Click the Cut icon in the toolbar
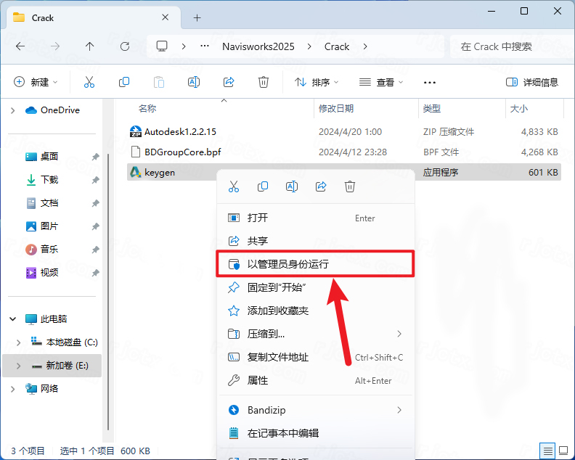The width and height of the screenshot is (575, 460). point(89,82)
